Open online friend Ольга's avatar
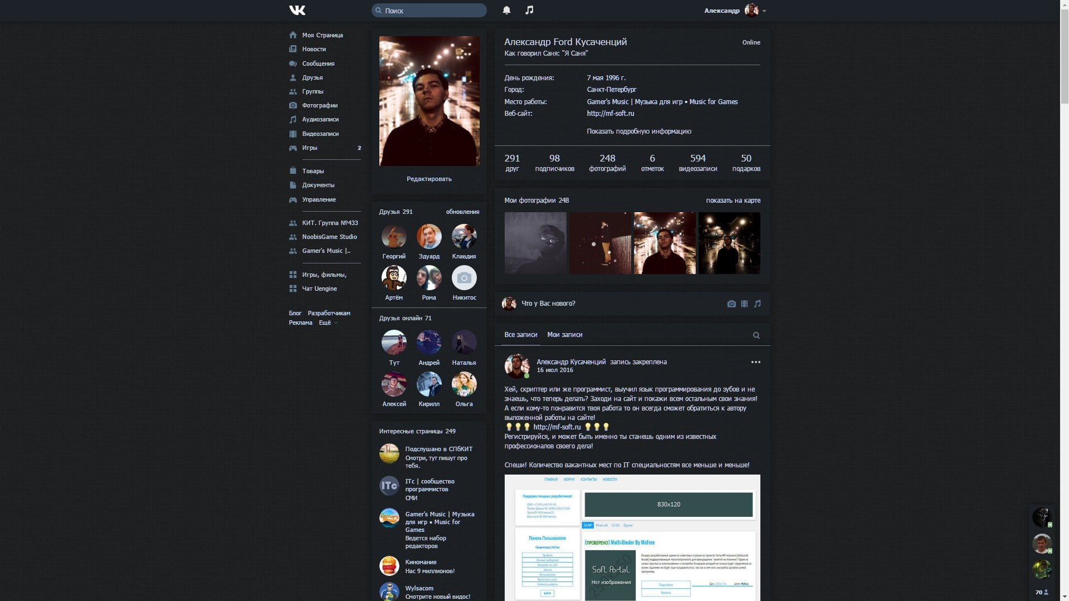Image resolution: width=1069 pixels, height=601 pixels. click(x=464, y=384)
